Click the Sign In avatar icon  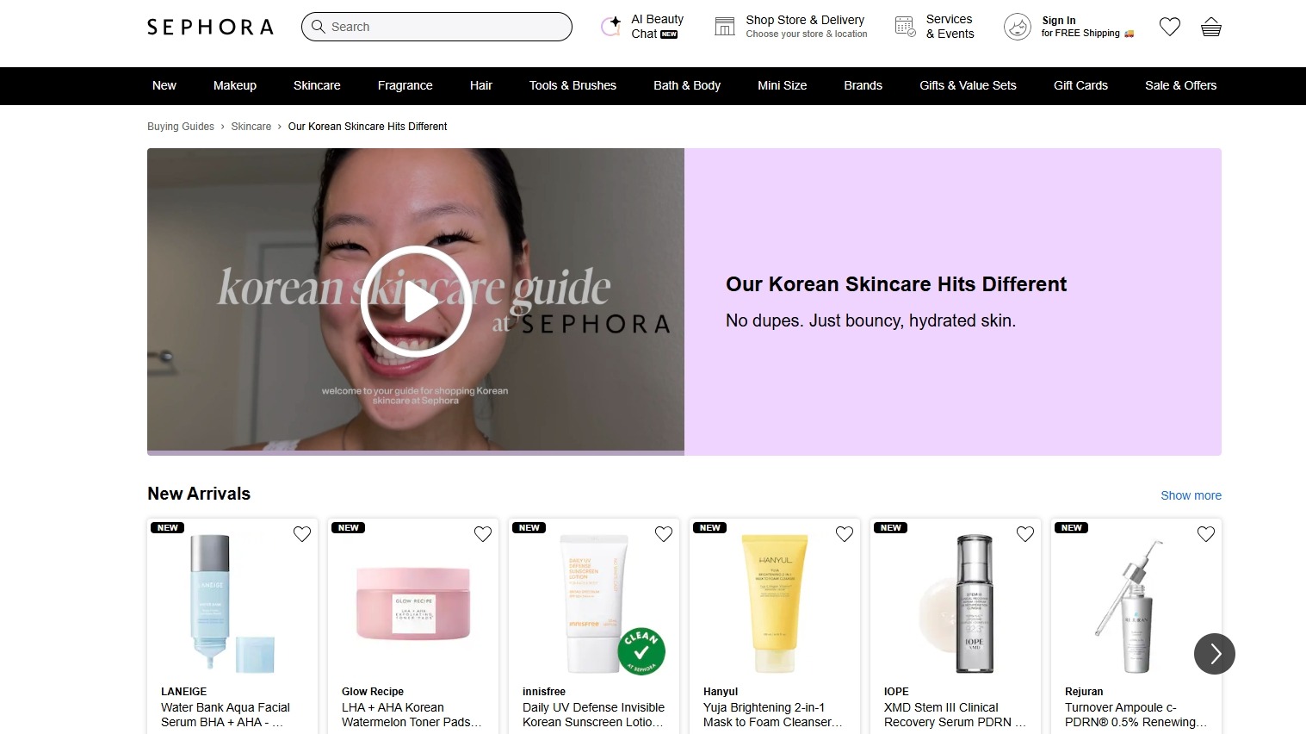(x=1017, y=27)
